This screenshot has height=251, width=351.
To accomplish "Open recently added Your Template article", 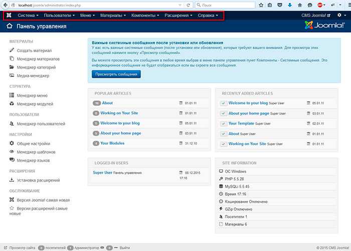I will 241,123.
